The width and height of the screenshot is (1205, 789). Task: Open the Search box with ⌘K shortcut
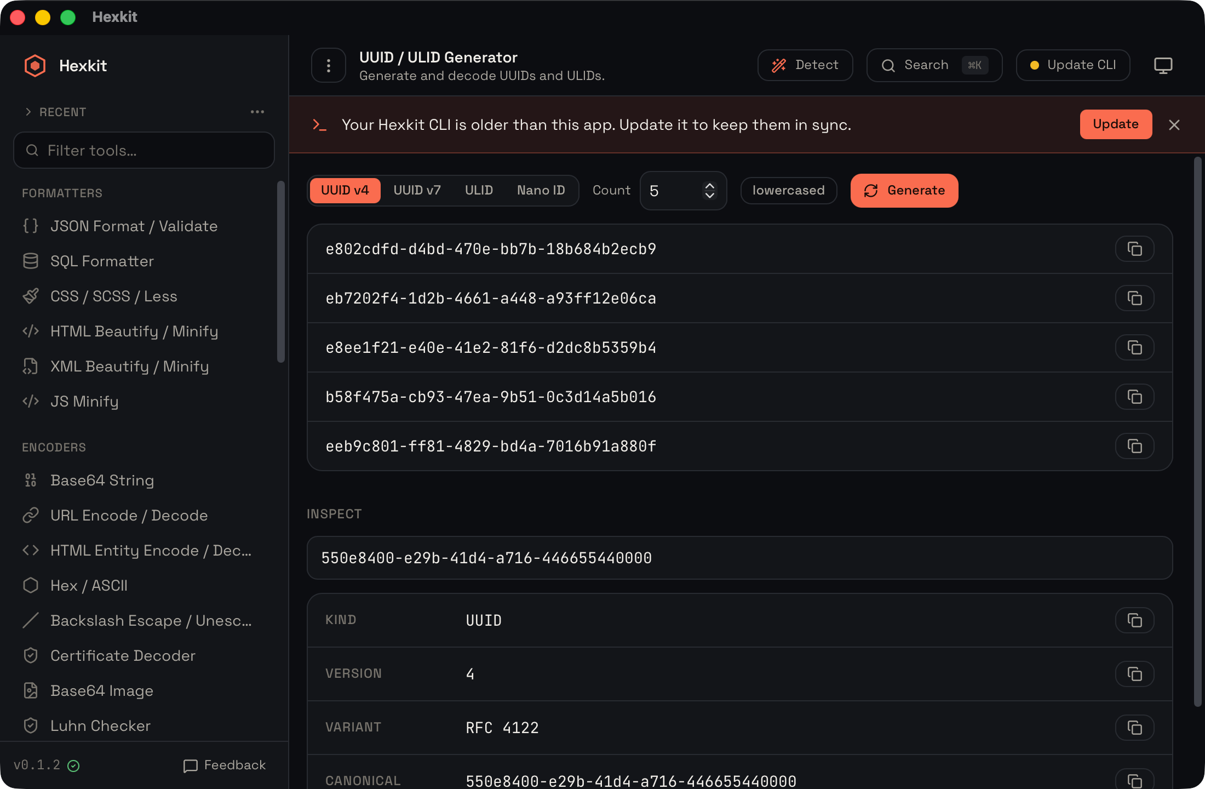[x=934, y=65]
